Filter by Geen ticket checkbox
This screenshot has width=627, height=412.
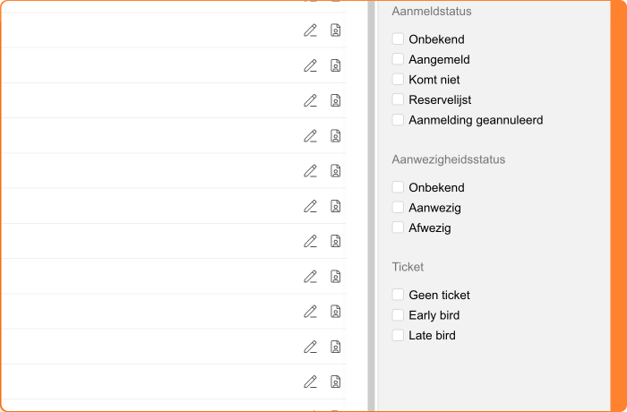click(398, 295)
